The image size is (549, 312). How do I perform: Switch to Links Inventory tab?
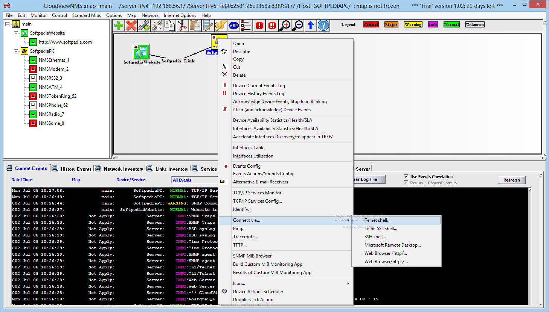tap(168, 169)
